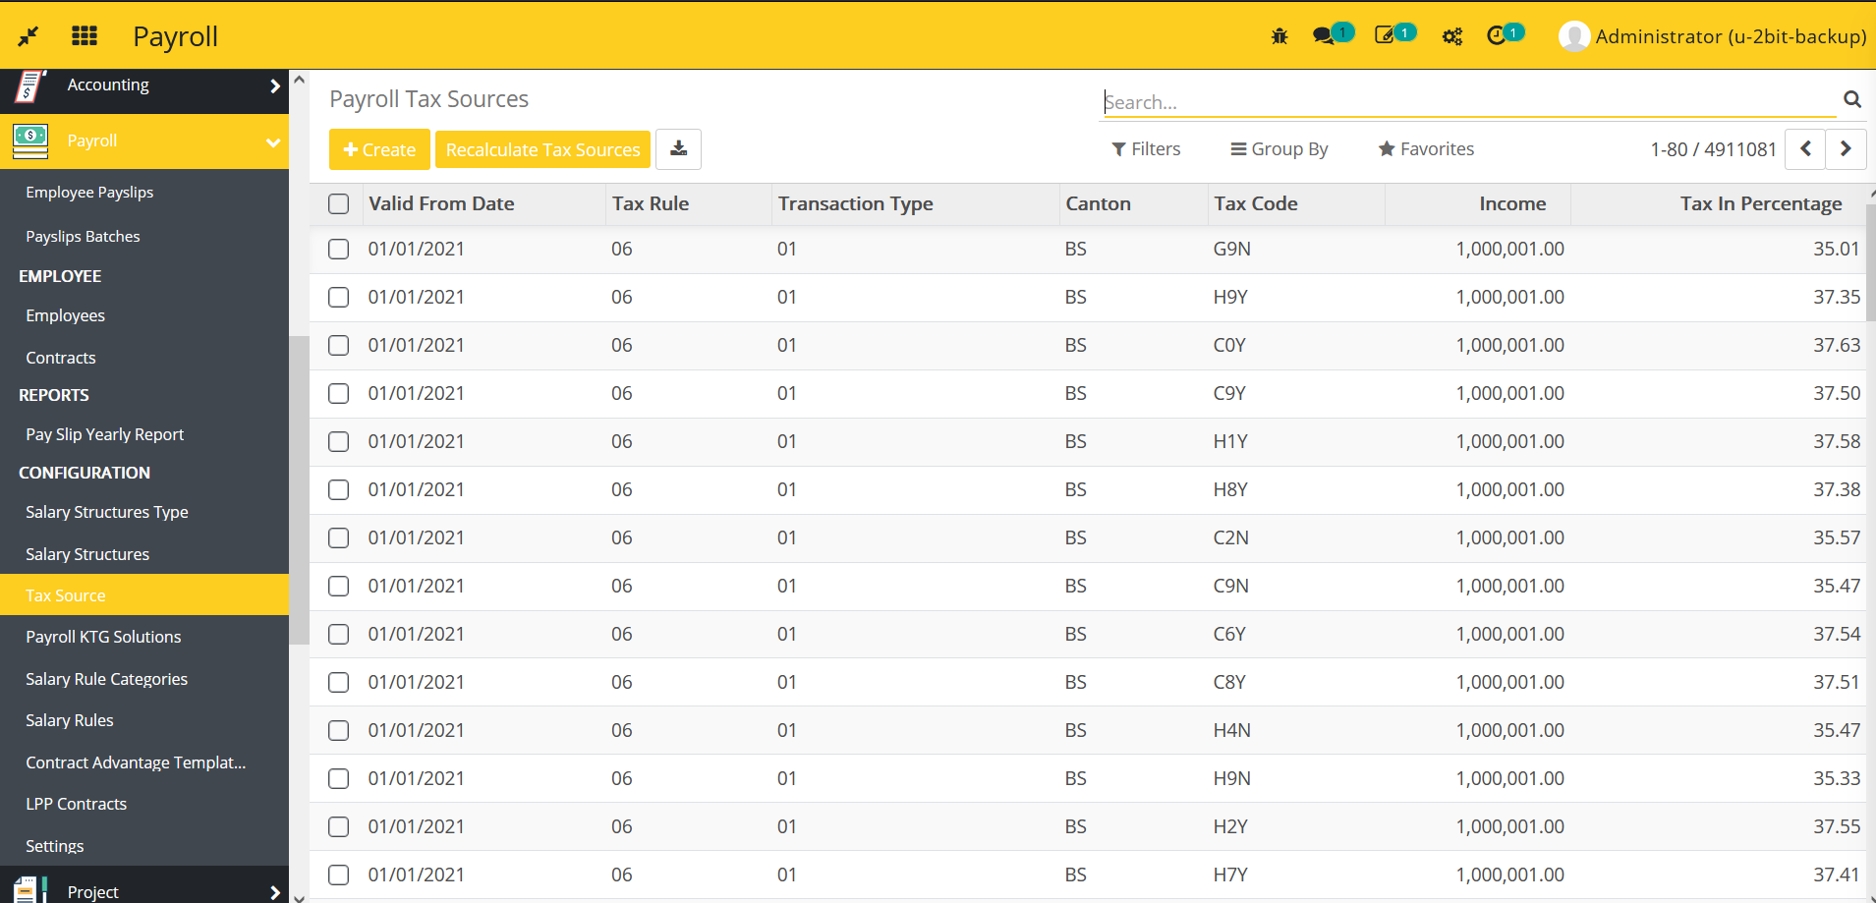Click the search magnifier icon

tap(1851, 99)
